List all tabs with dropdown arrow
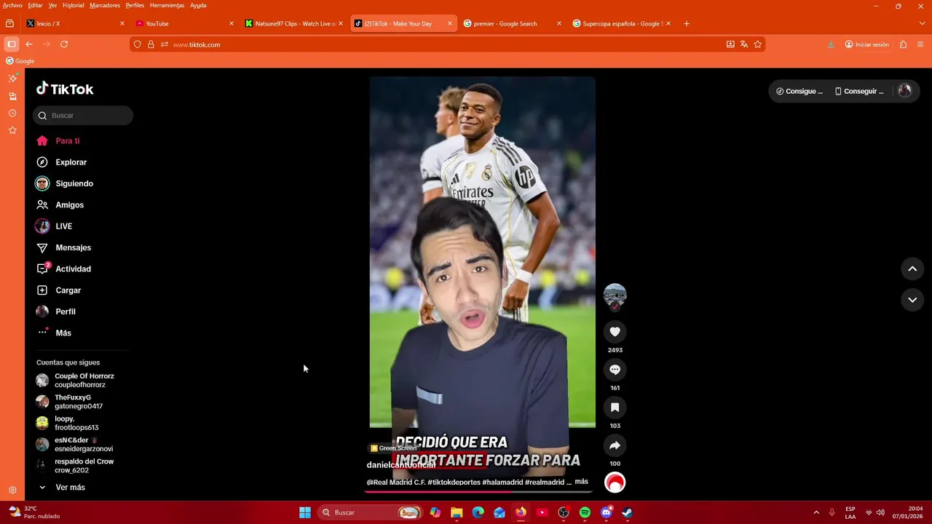Image resolution: width=932 pixels, height=524 pixels. [x=922, y=23]
